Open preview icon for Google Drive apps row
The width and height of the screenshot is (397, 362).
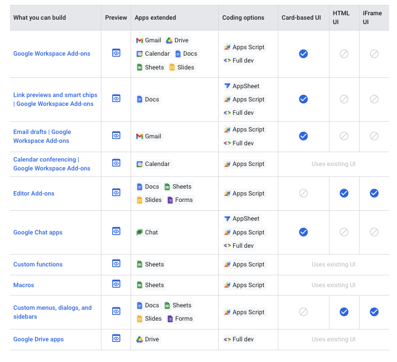[x=116, y=338]
